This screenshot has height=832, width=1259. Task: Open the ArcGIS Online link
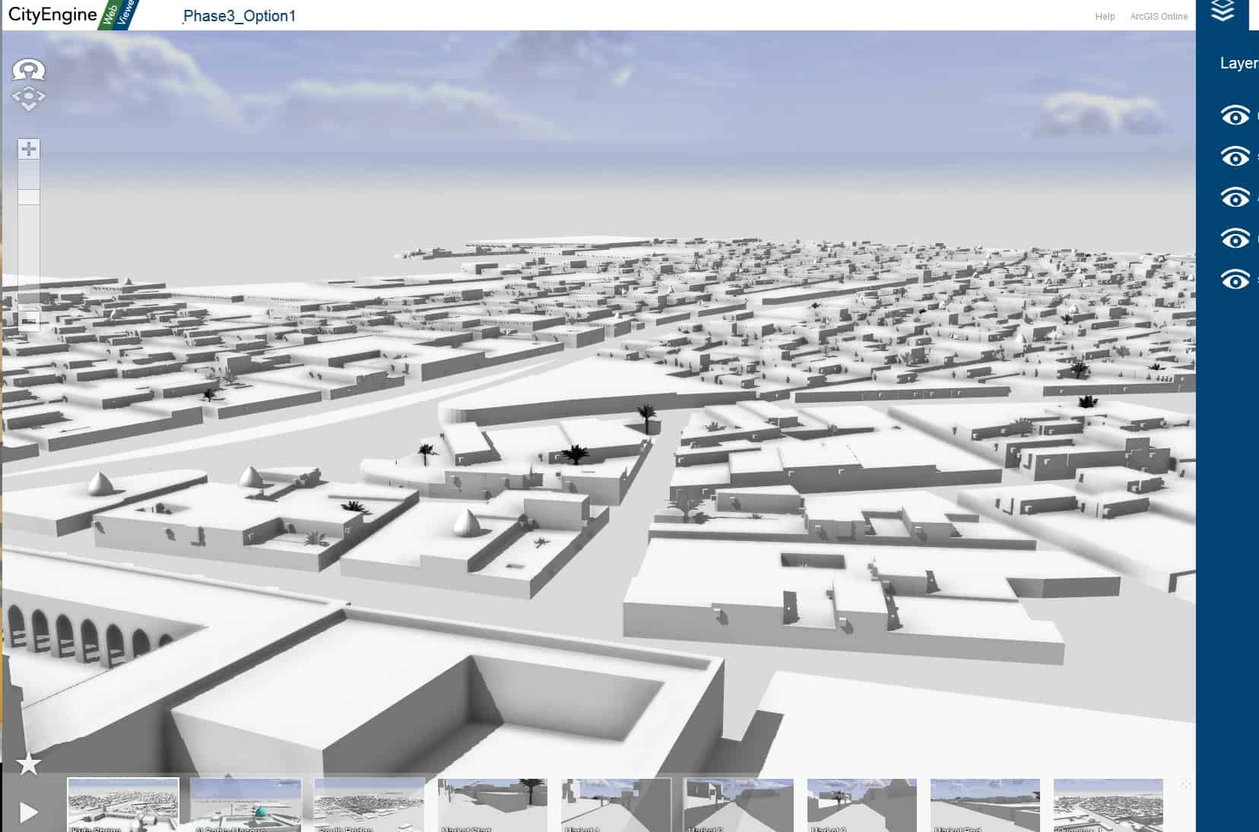click(x=1159, y=17)
